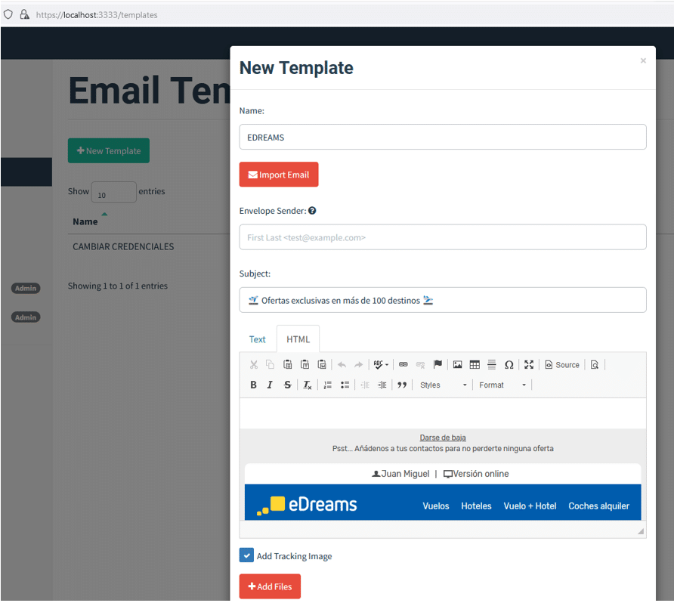Click Paste from Word icon
This screenshot has width=674, height=603.
pos(322,364)
